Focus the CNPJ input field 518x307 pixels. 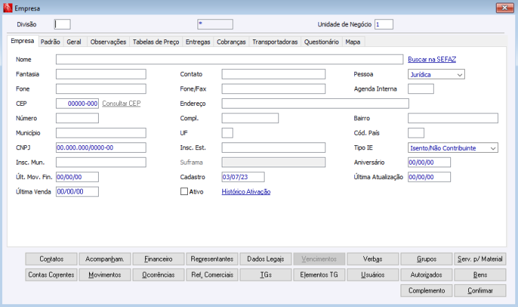coord(101,147)
